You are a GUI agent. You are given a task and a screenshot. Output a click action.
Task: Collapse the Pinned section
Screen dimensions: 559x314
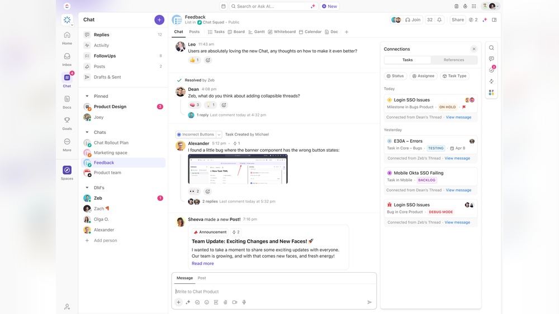pos(87,96)
